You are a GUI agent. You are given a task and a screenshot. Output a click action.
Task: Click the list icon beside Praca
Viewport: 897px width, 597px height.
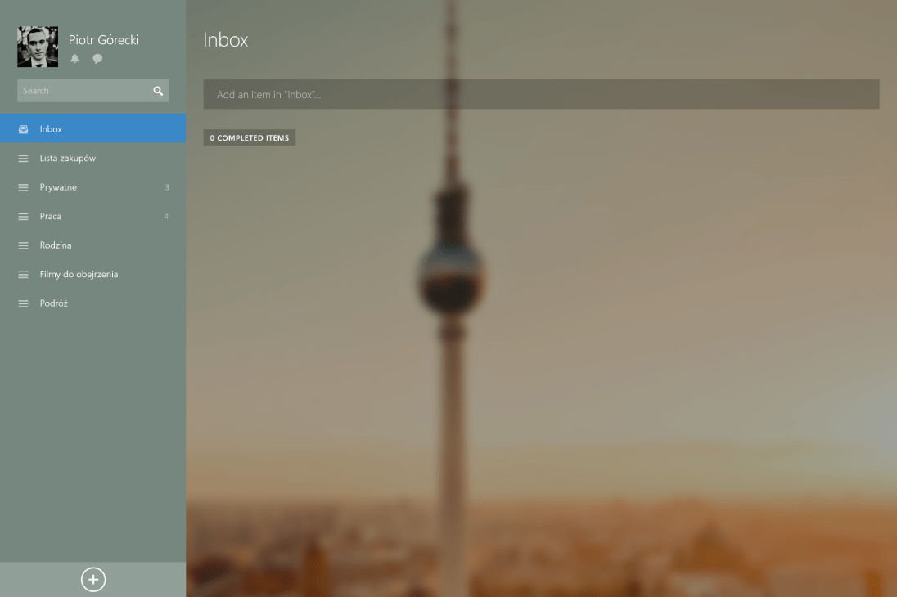click(x=23, y=217)
